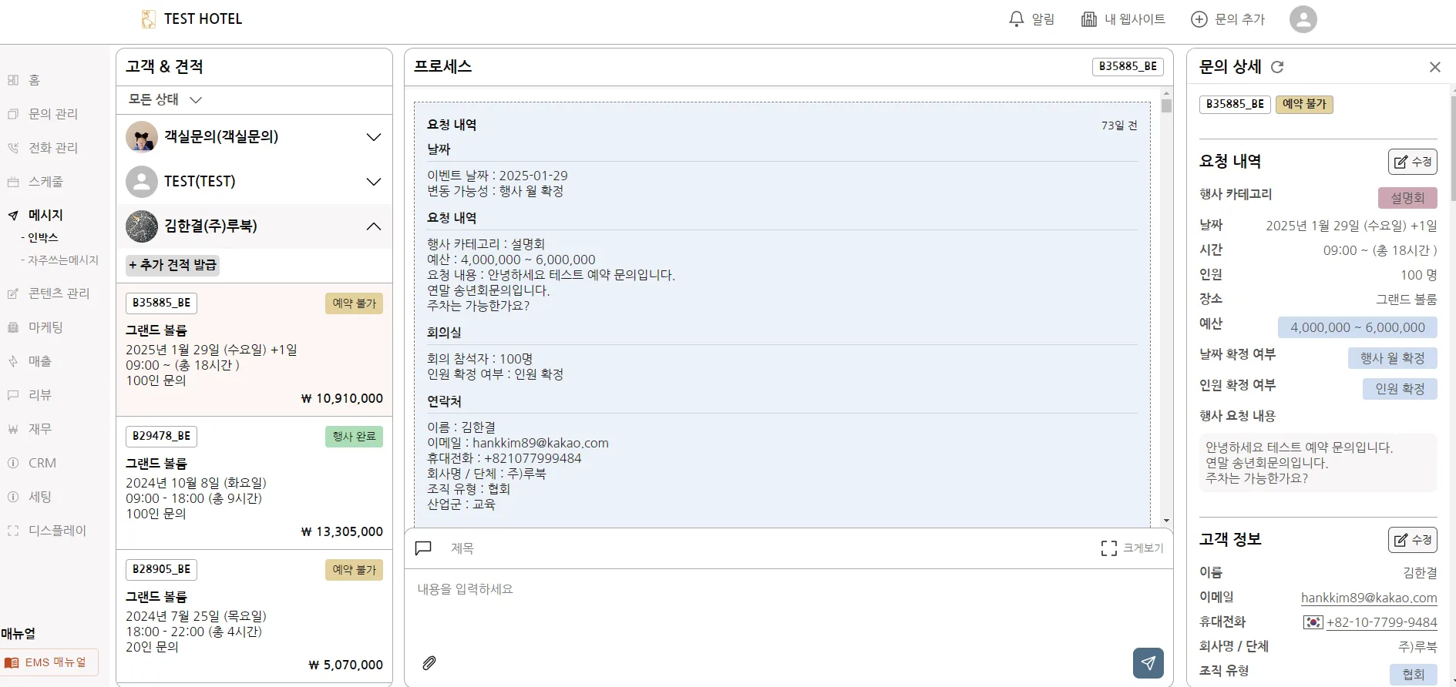The image size is (1456, 687).
Task: Click the hankkim89@kakao.com email link
Action: tap(1368, 598)
